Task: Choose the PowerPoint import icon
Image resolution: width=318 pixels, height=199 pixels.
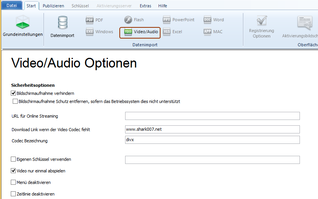Action: (x=167, y=20)
